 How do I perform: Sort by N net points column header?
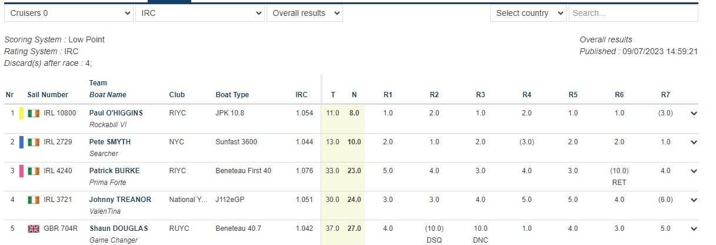354,95
